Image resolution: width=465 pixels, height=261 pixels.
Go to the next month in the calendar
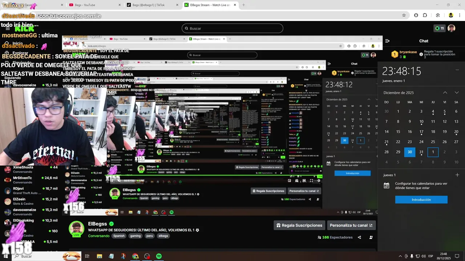pyautogui.click(x=457, y=92)
